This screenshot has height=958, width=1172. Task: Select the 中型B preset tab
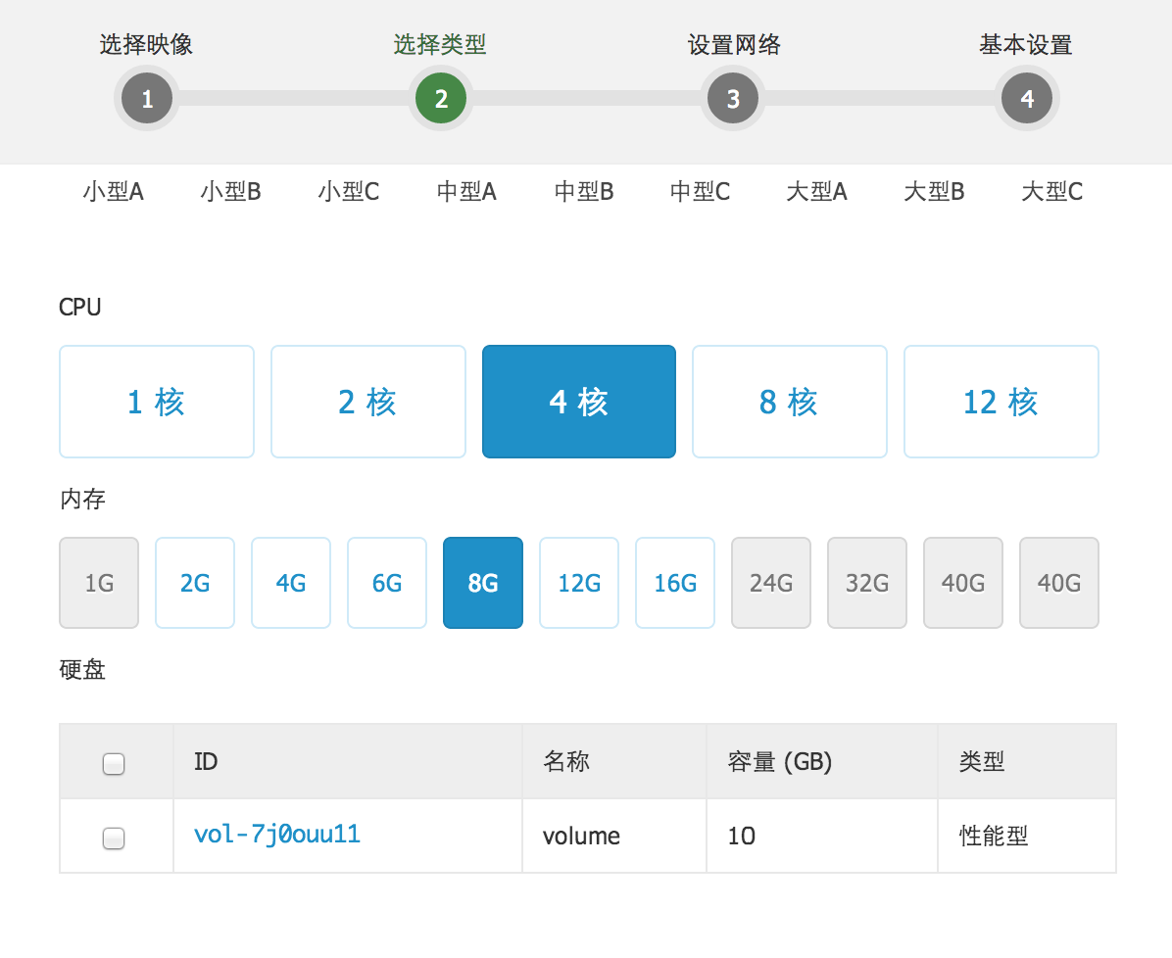584,192
